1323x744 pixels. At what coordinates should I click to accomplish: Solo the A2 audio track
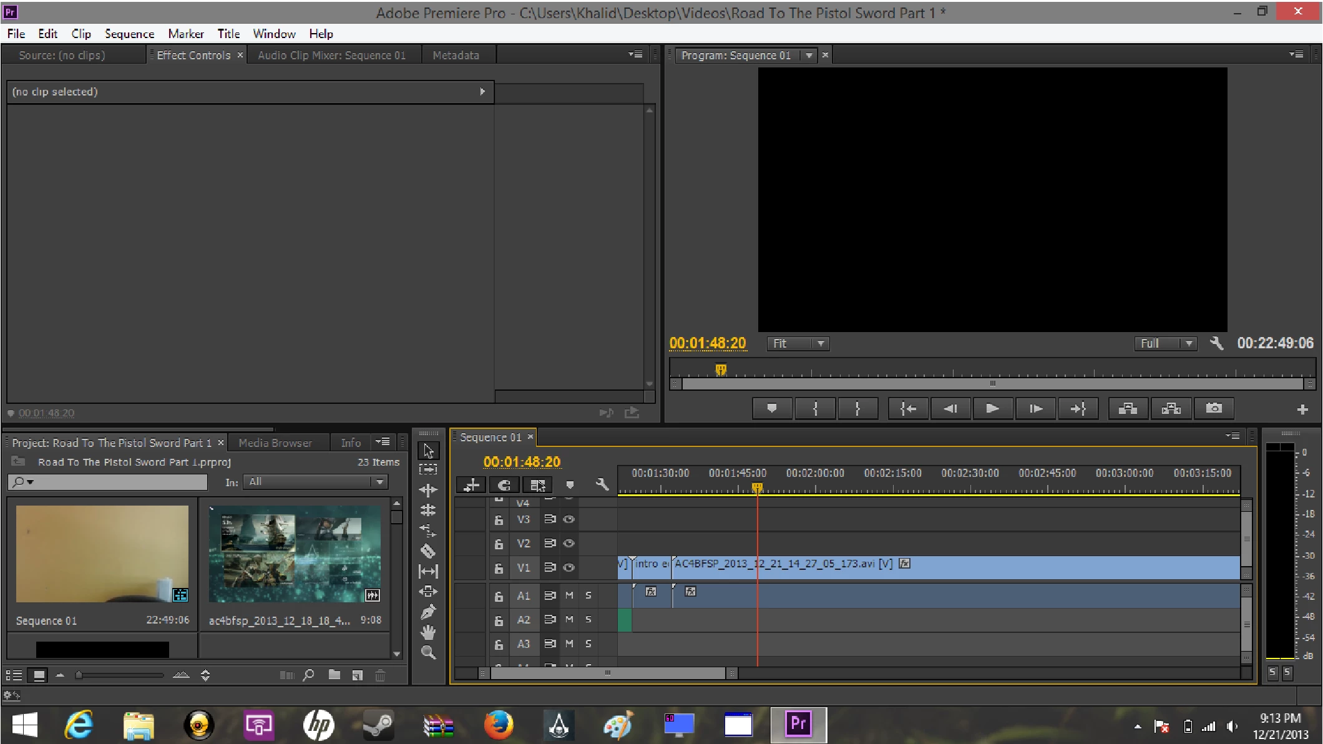pos(588,620)
